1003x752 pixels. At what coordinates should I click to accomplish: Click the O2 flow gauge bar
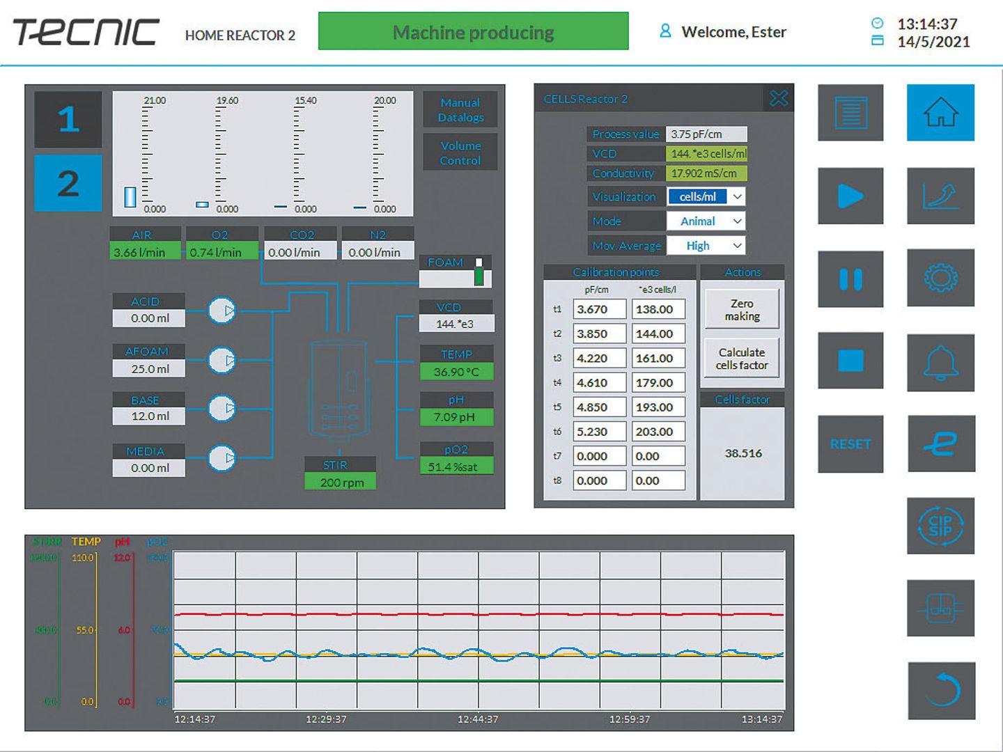(x=202, y=205)
